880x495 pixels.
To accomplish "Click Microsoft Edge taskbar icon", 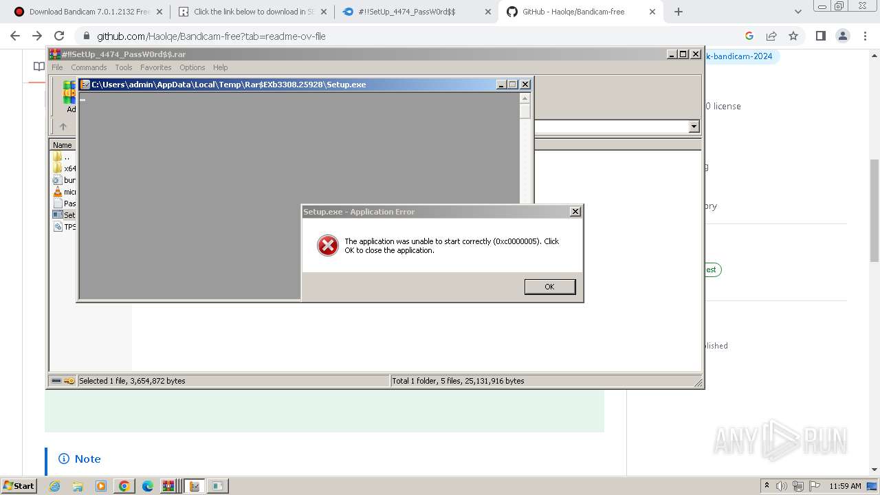I will coord(148,486).
